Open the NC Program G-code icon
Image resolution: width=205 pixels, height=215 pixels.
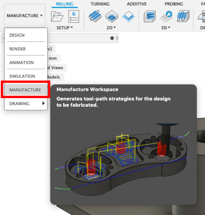tap(74, 16)
